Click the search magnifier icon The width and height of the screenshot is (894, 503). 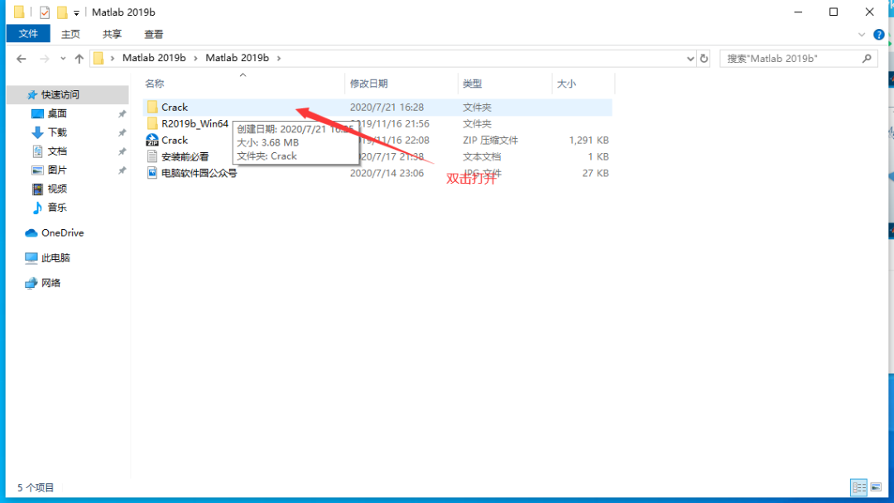pyautogui.click(x=867, y=58)
